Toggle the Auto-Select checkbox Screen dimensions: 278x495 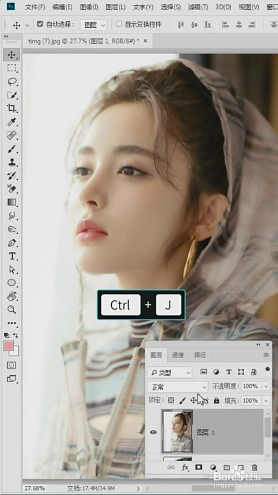(39, 24)
